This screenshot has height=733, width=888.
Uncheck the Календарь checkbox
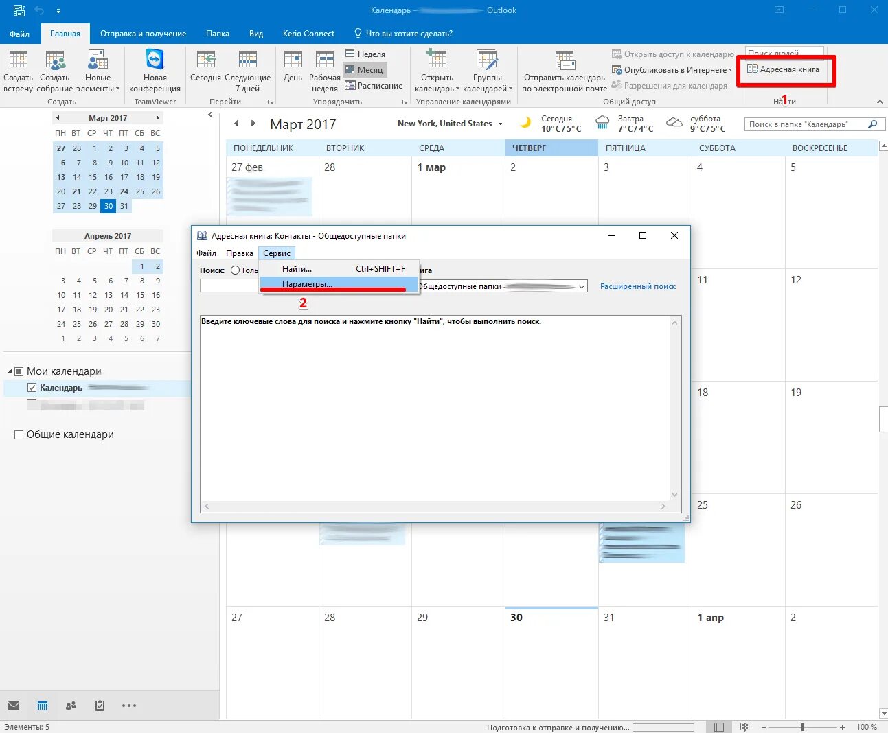[x=32, y=388]
